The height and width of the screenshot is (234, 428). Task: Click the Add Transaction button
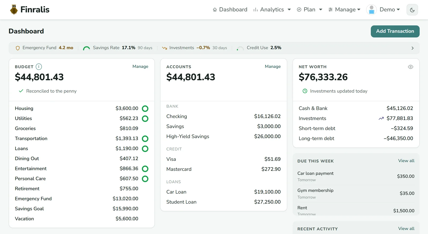pyautogui.click(x=395, y=31)
